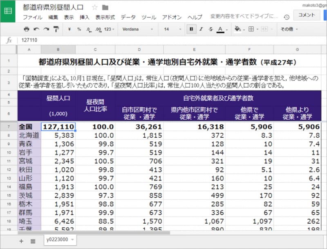Toggle strikethrough formatting
The image size is (327, 249).
coord(210,29)
